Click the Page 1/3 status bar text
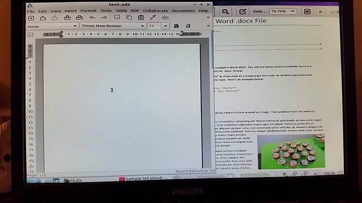 coord(36,175)
